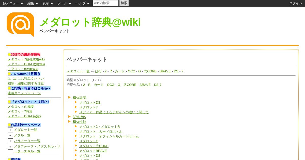Image resolution: width=305 pixels, height=160 pixels.
Task: Open breadcrumb BRAVE link
Action: point(165,71)
